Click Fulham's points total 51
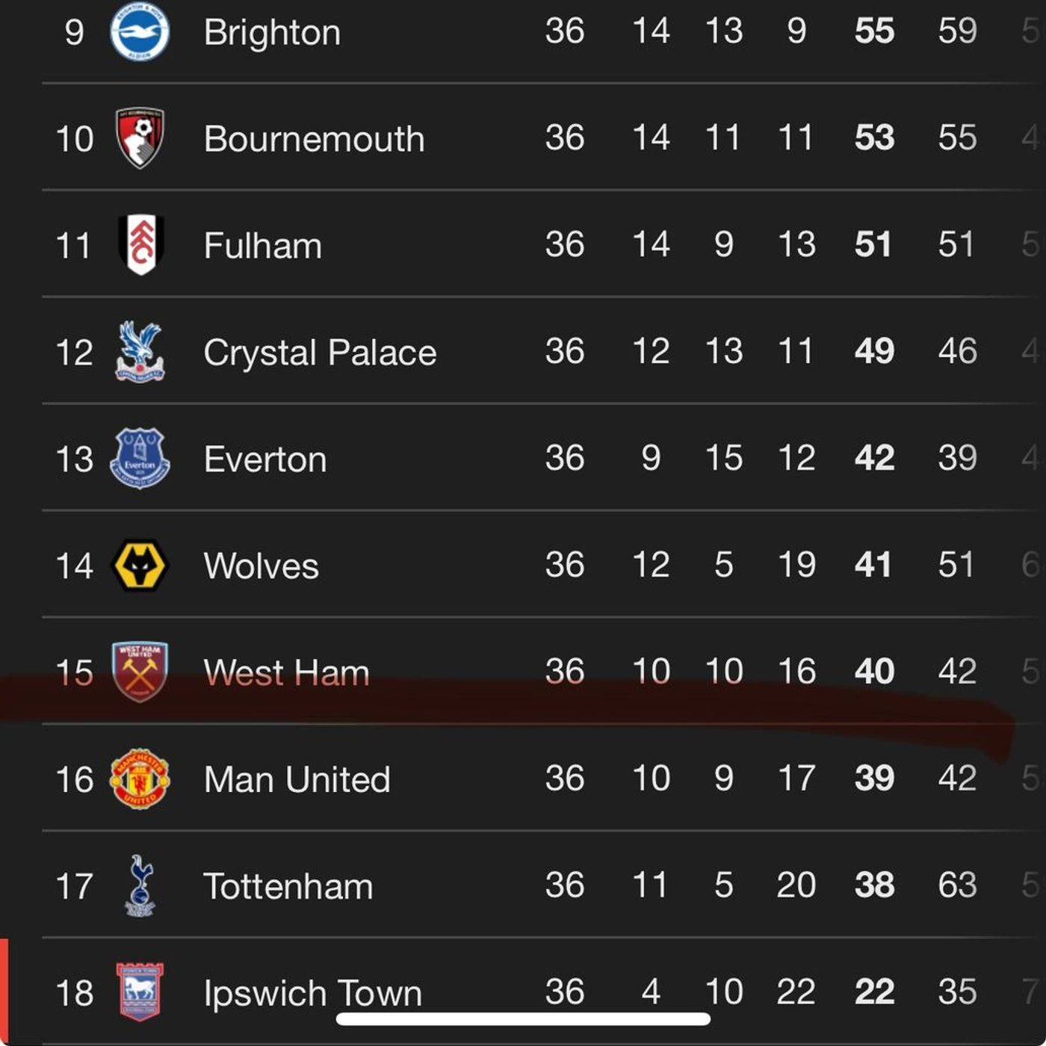Image resolution: width=1046 pixels, height=1046 pixels. 873,245
